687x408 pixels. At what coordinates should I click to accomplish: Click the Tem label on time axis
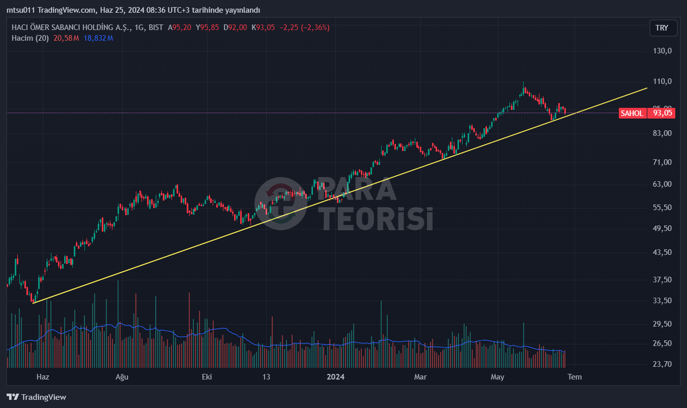[x=575, y=377]
